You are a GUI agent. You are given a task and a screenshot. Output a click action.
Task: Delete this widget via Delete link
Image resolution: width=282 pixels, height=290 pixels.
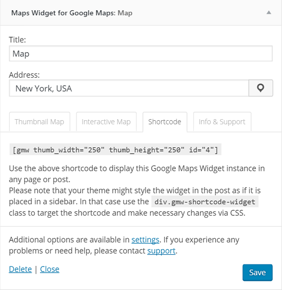tap(21, 269)
